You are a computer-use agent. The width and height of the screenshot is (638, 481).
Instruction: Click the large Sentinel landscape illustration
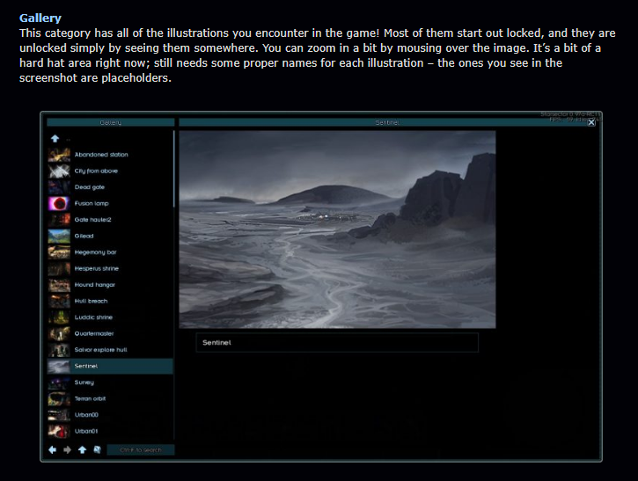click(x=337, y=230)
